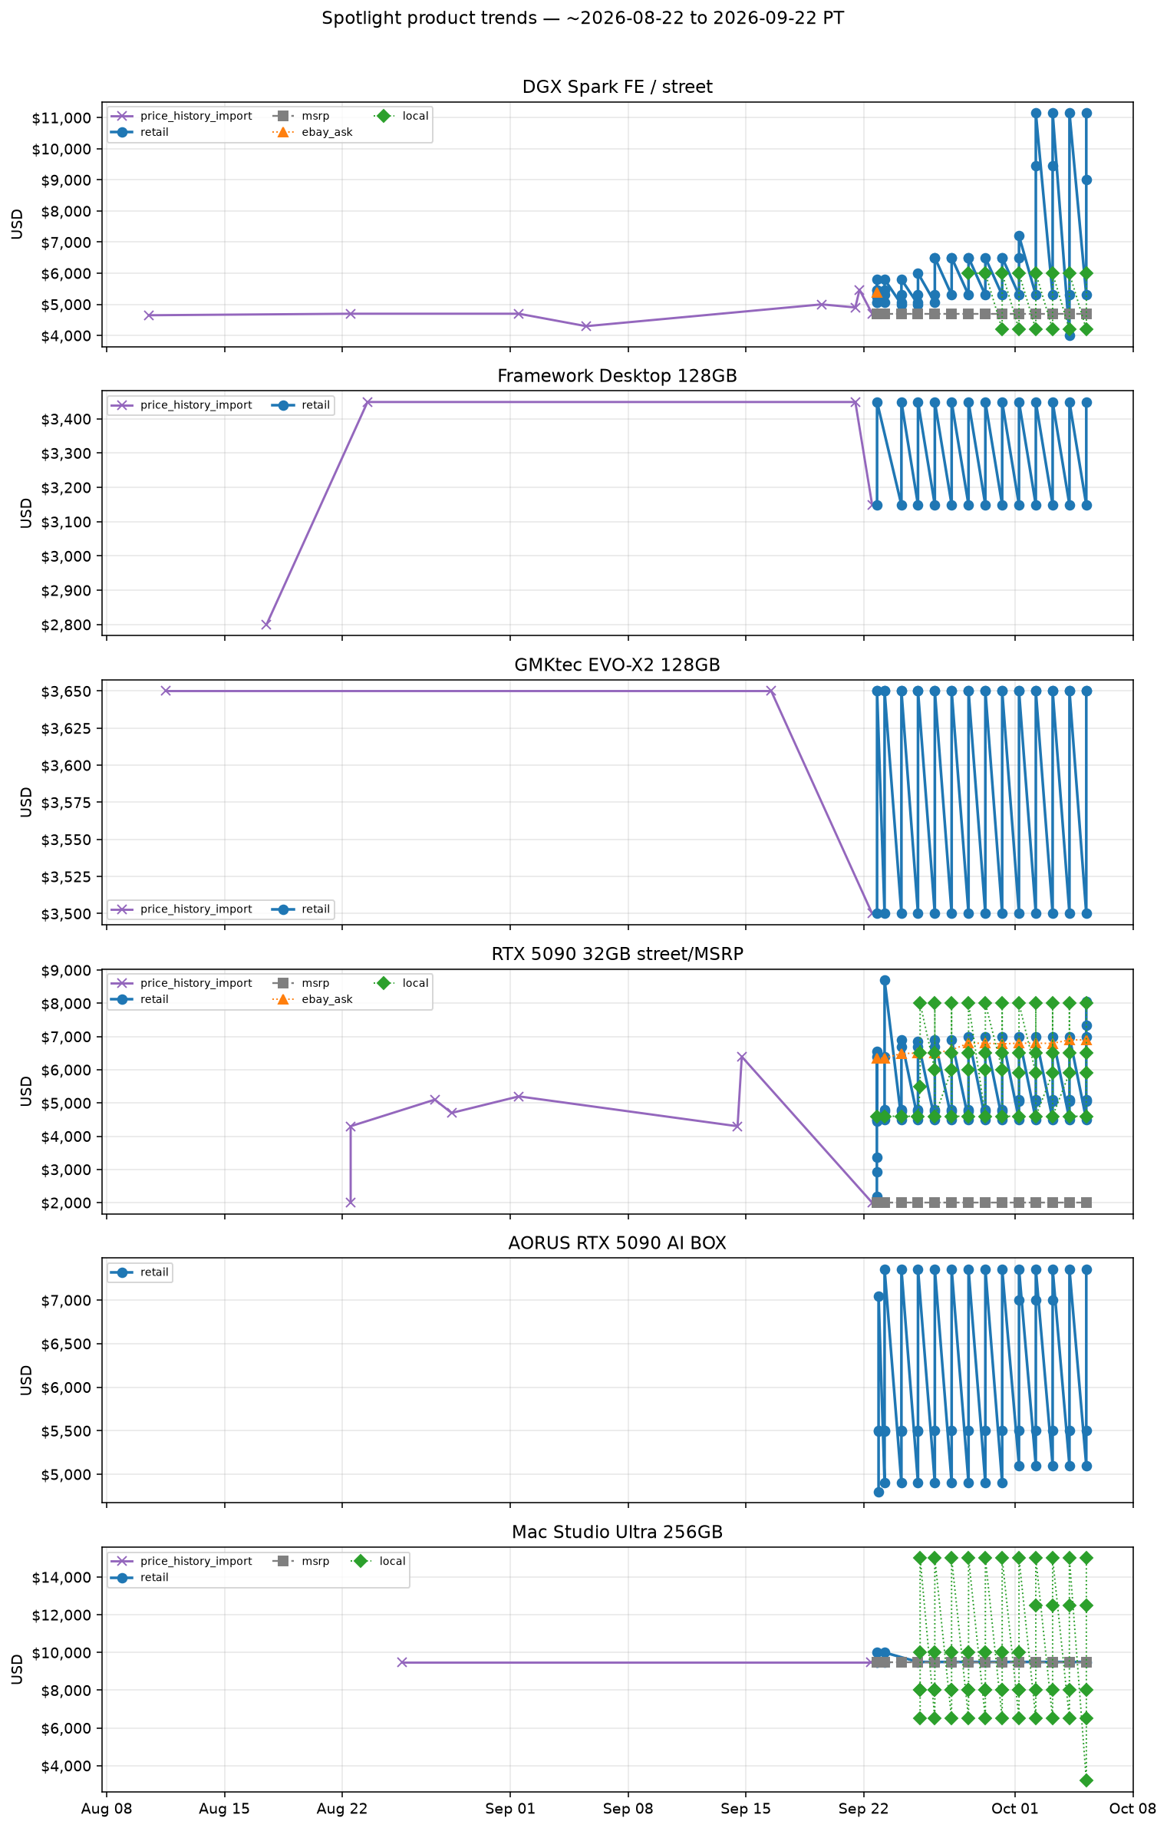Click the 'GMKtec EVO-X2 128GB' chart title
Screen dimensions: 1167x1828
[617, 665]
